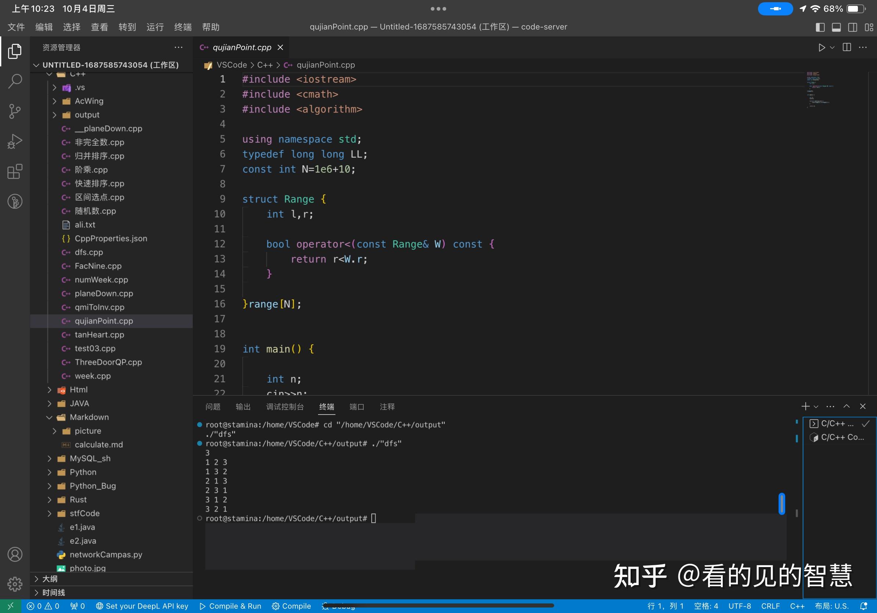Click the terminal blue scrollbar thumb
Viewport: 877px width, 613px height.
(x=782, y=503)
